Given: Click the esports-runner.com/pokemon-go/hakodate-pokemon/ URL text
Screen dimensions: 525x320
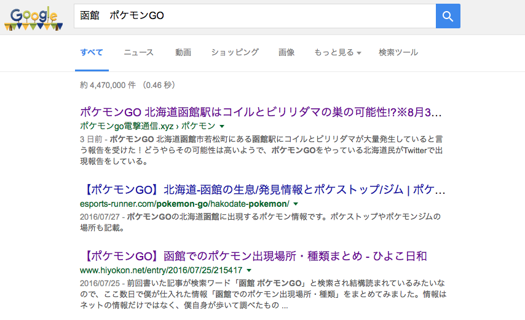Looking at the screenshot, I should tap(184, 204).
